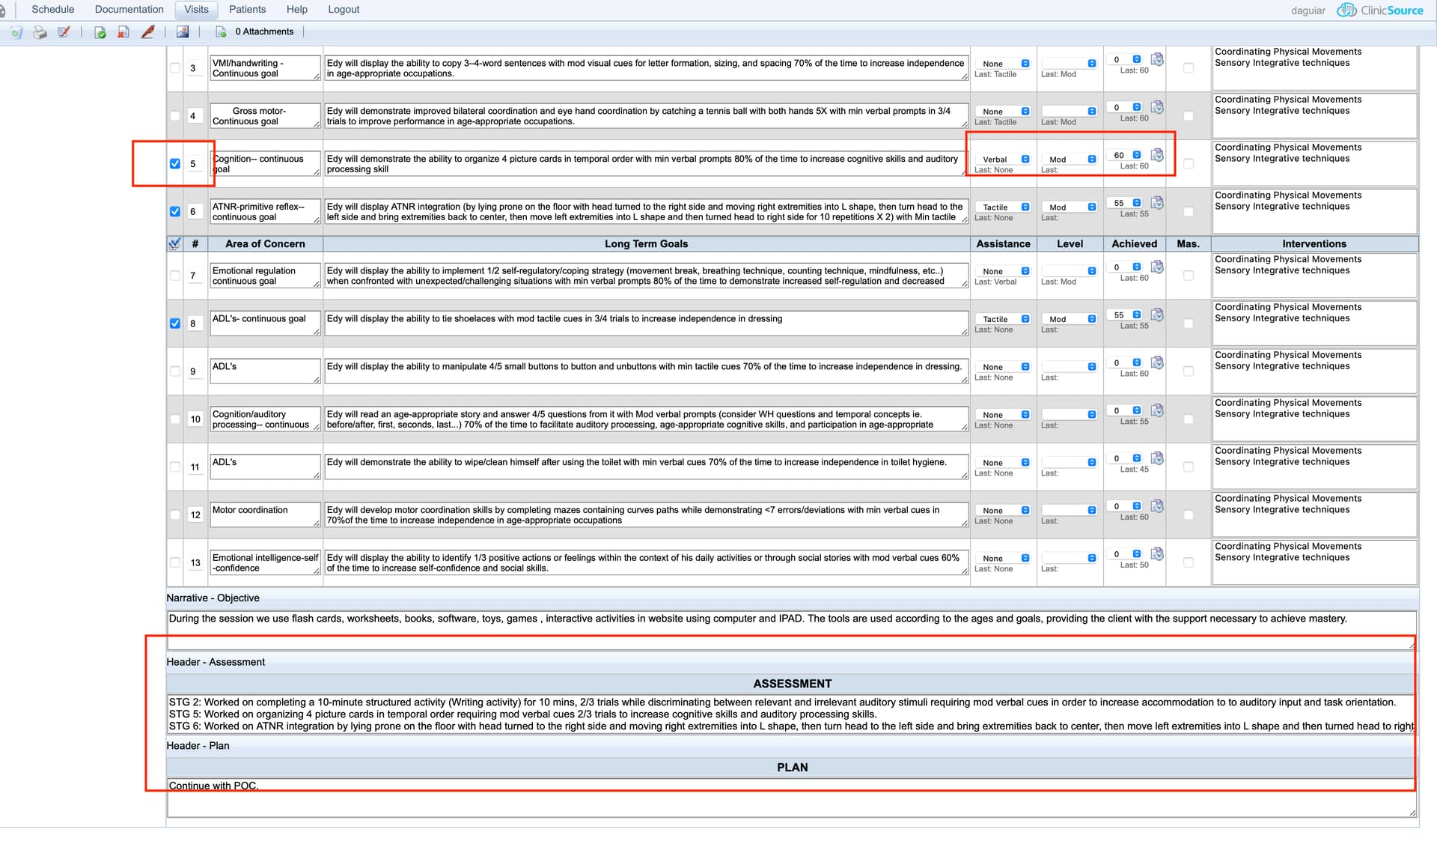Click the Area of Concern column header
1437x844 pixels.
265,243
